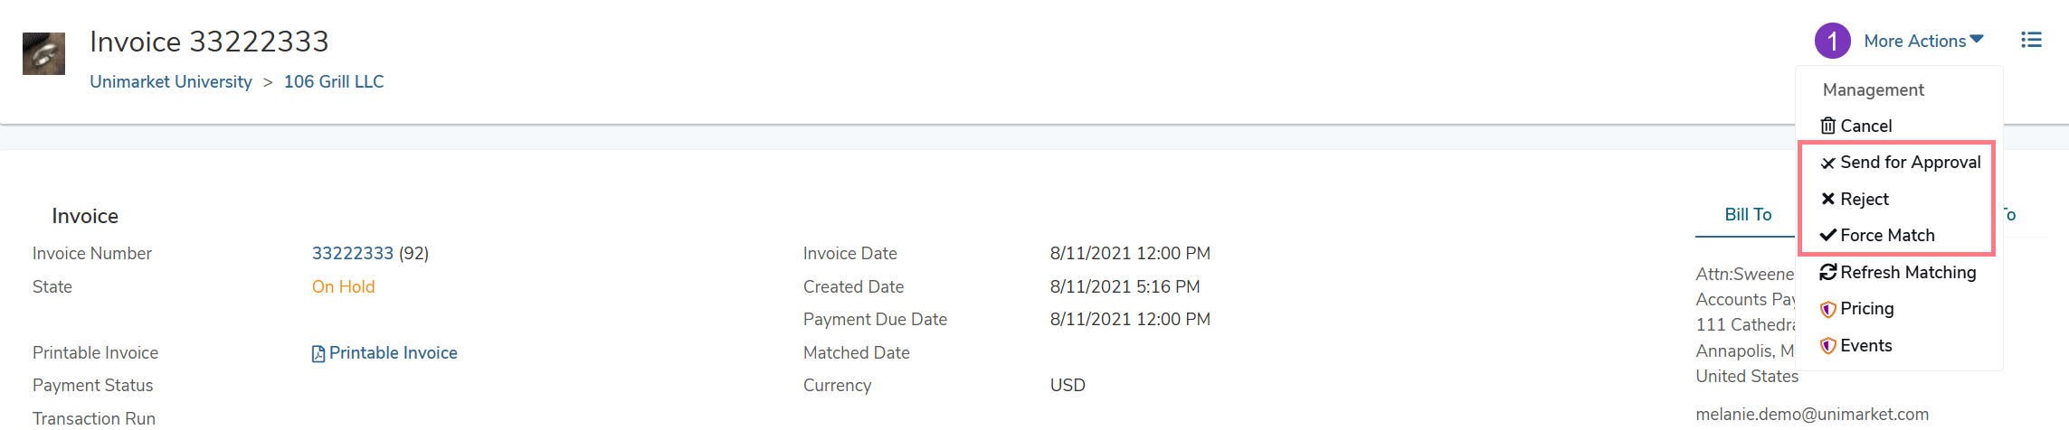The image size is (2069, 430).
Task: Click the shield icon next to Pricing
Action: coord(1828,309)
